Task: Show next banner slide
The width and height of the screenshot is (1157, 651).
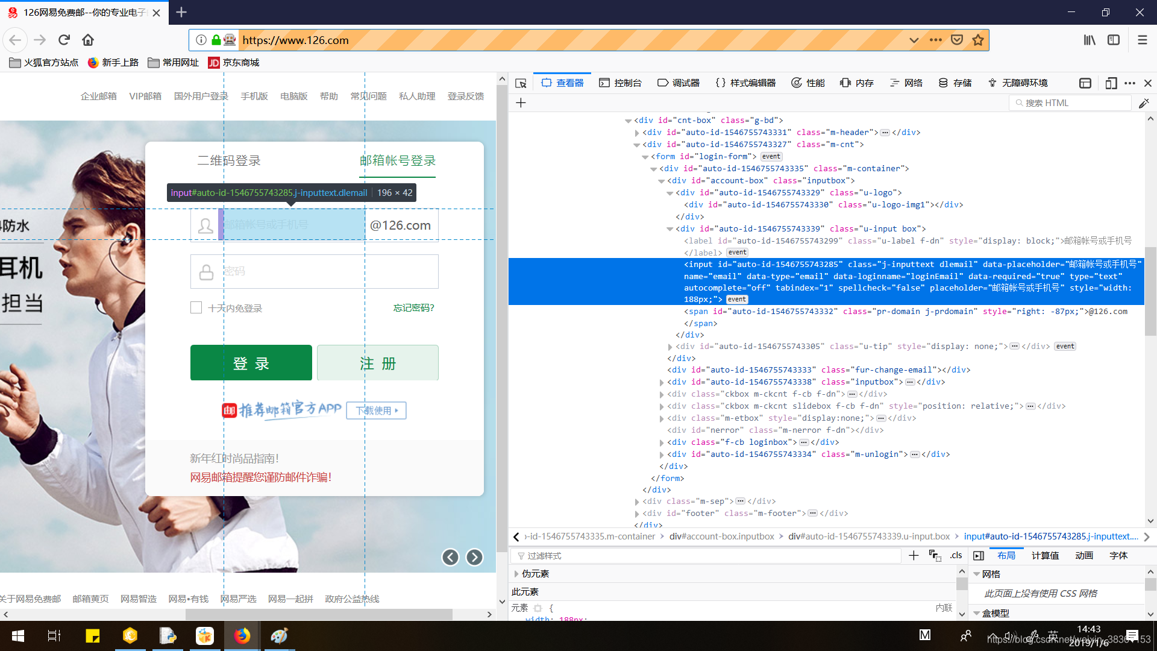Action: (475, 557)
